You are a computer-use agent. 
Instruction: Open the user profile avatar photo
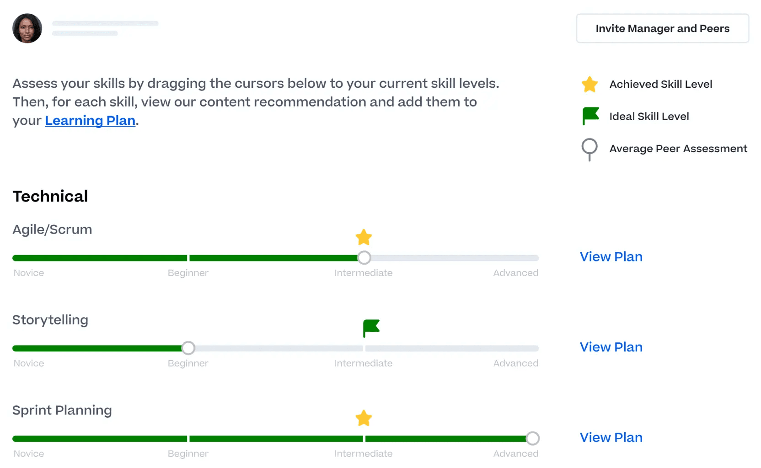pyautogui.click(x=27, y=28)
